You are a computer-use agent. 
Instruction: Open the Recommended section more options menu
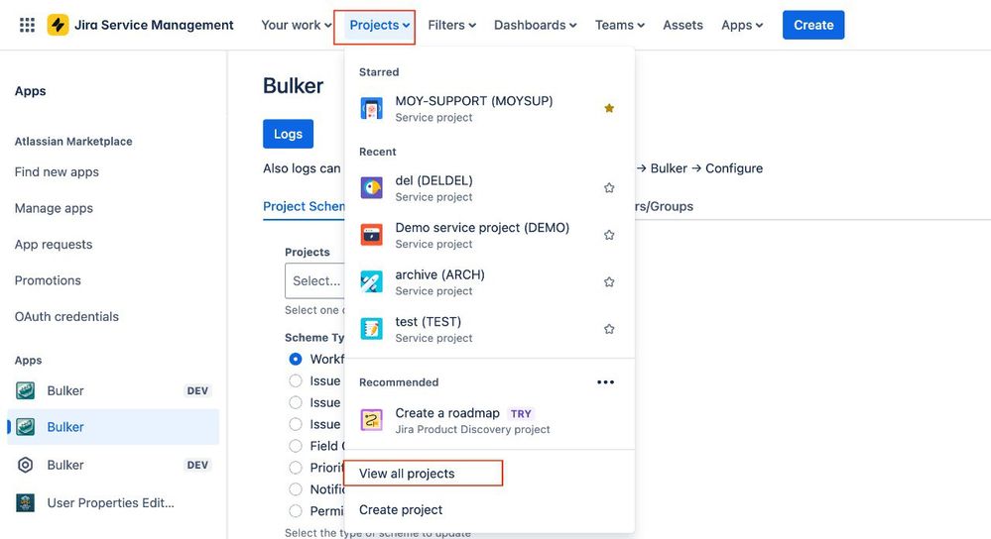pyautogui.click(x=605, y=381)
